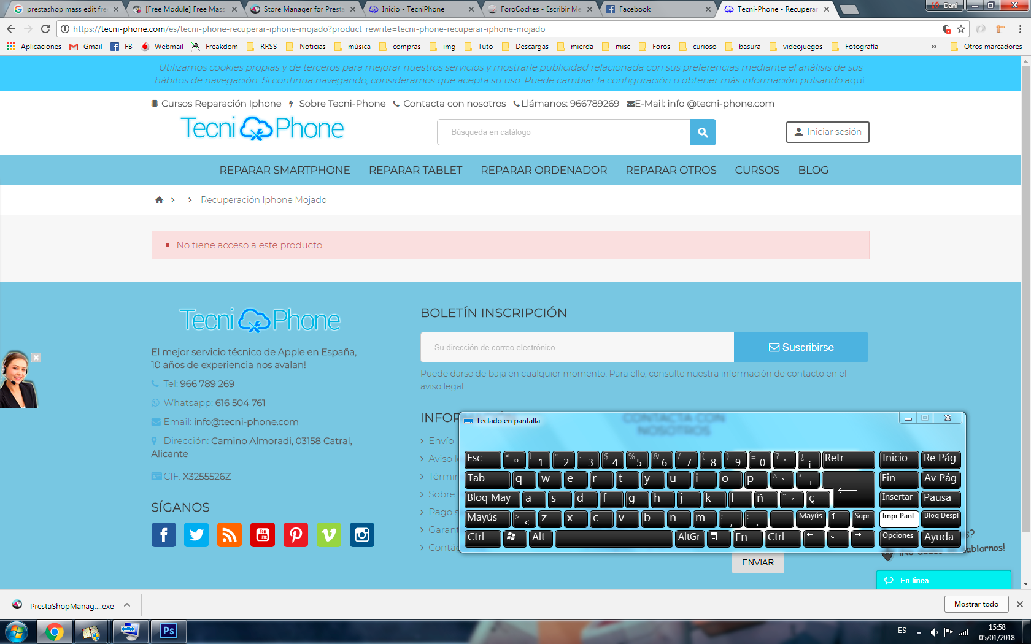1031x644 pixels.
Task: Bookmark this page with the star icon
Action: click(961, 29)
